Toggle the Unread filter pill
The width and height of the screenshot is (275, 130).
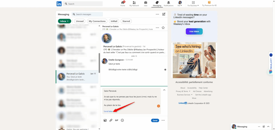tap(80, 21)
